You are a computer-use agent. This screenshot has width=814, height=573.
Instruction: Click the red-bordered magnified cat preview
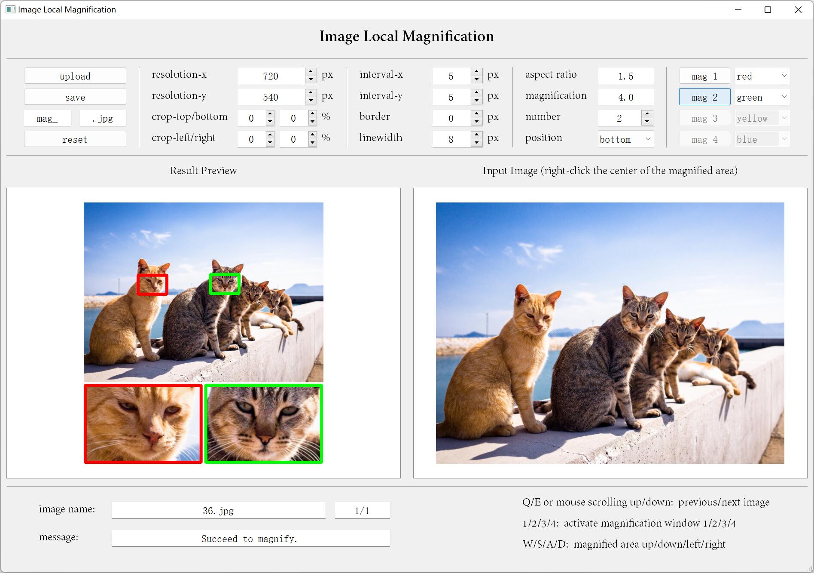[x=143, y=424]
